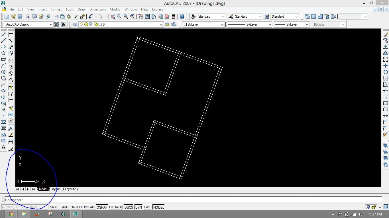This screenshot has height=218, width=389.
Task: Select the Polygon draw tool
Action: [3, 53]
